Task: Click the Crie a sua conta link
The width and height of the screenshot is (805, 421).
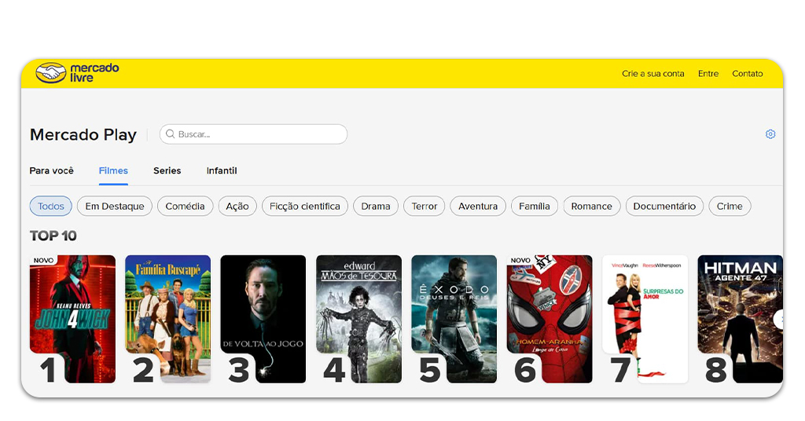Action: [652, 74]
